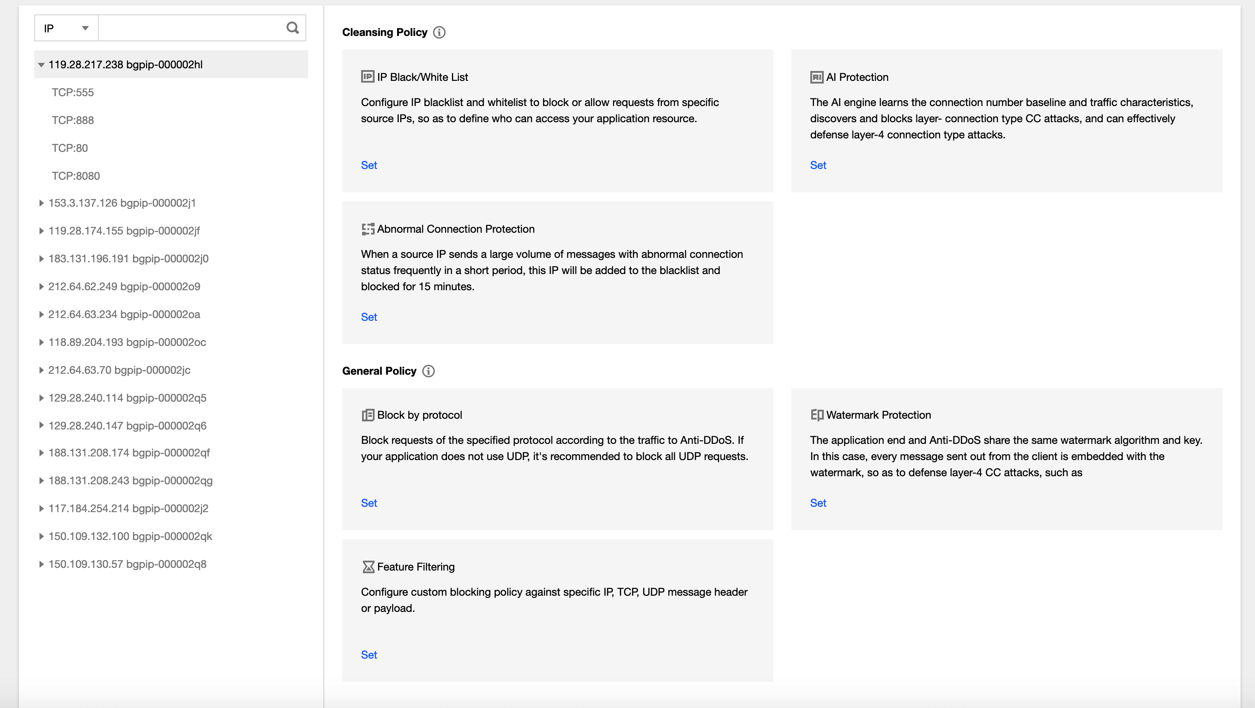Set the Watermark Protection policy
This screenshot has height=708, width=1255.
click(x=818, y=503)
